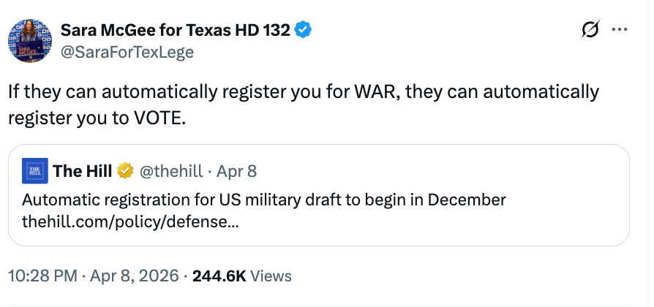This screenshot has height=307, width=654.
Task: Click the Grok slashed-circle icon
Action: (x=589, y=30)
